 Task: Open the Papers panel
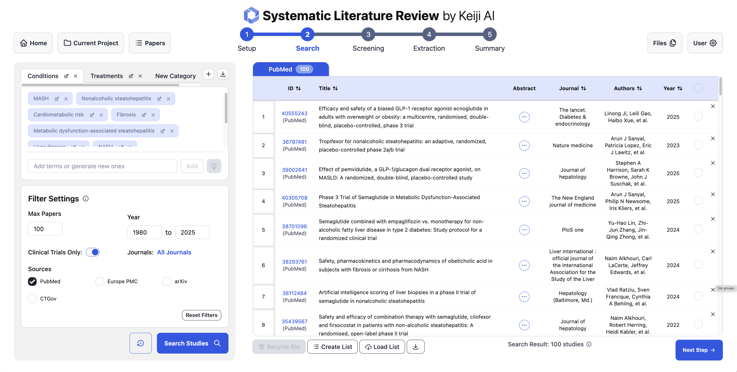point(149,43)
